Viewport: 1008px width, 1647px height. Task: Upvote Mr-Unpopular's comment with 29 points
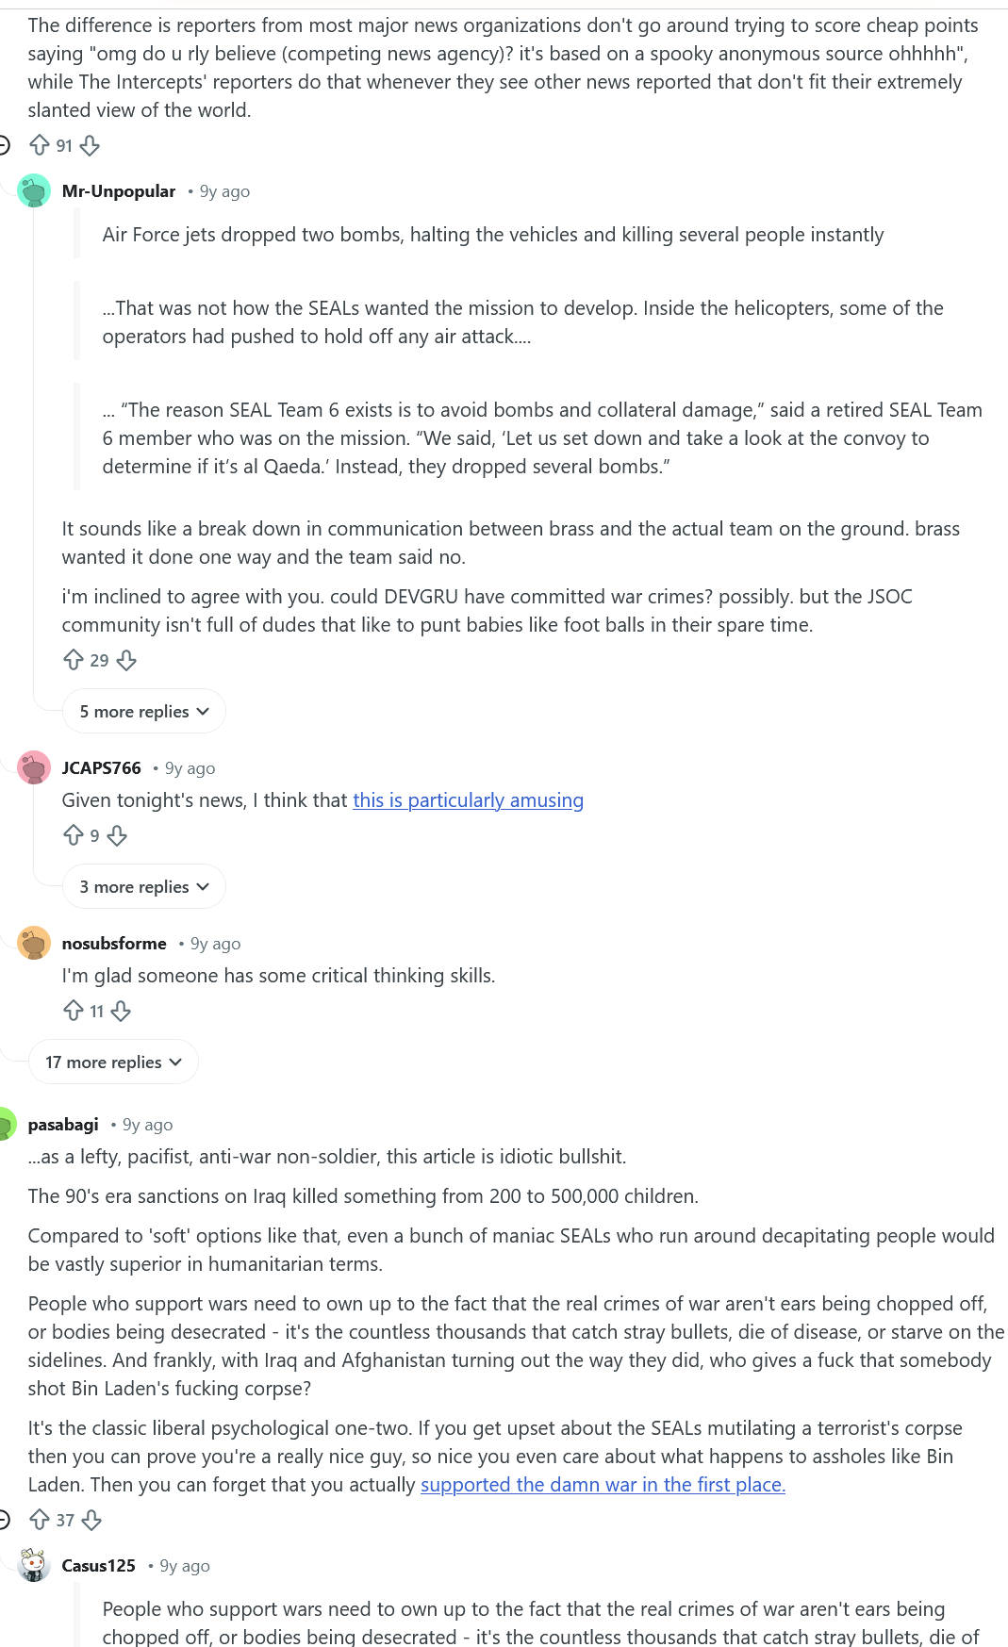[74, 660]
